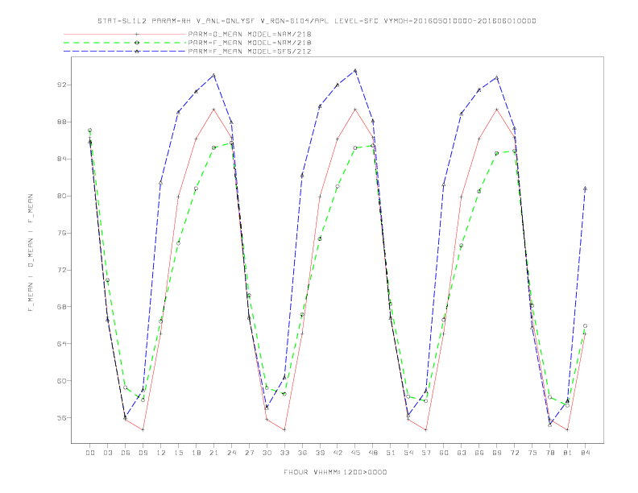Click x-axis tick label 15
Viewport: 638px width, 493px height.
(178, 453)
